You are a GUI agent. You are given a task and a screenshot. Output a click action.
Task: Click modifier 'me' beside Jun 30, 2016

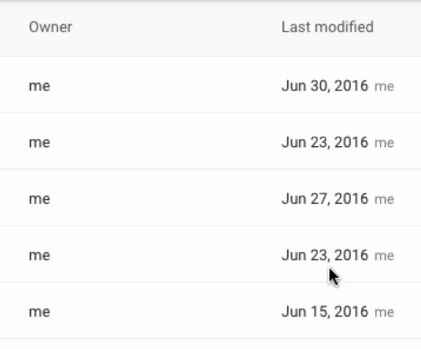coord(384,87)
